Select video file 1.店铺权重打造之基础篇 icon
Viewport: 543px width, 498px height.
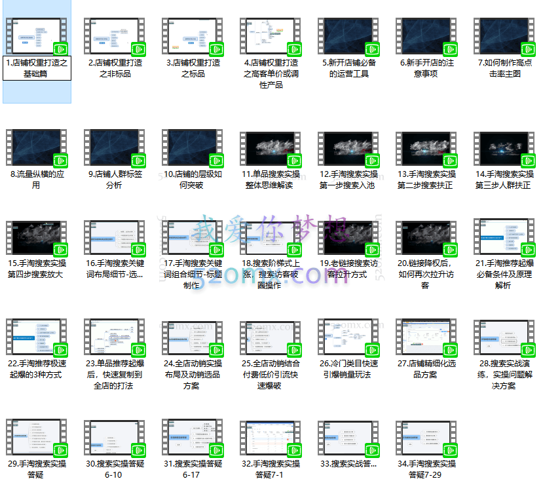[36, 36]
